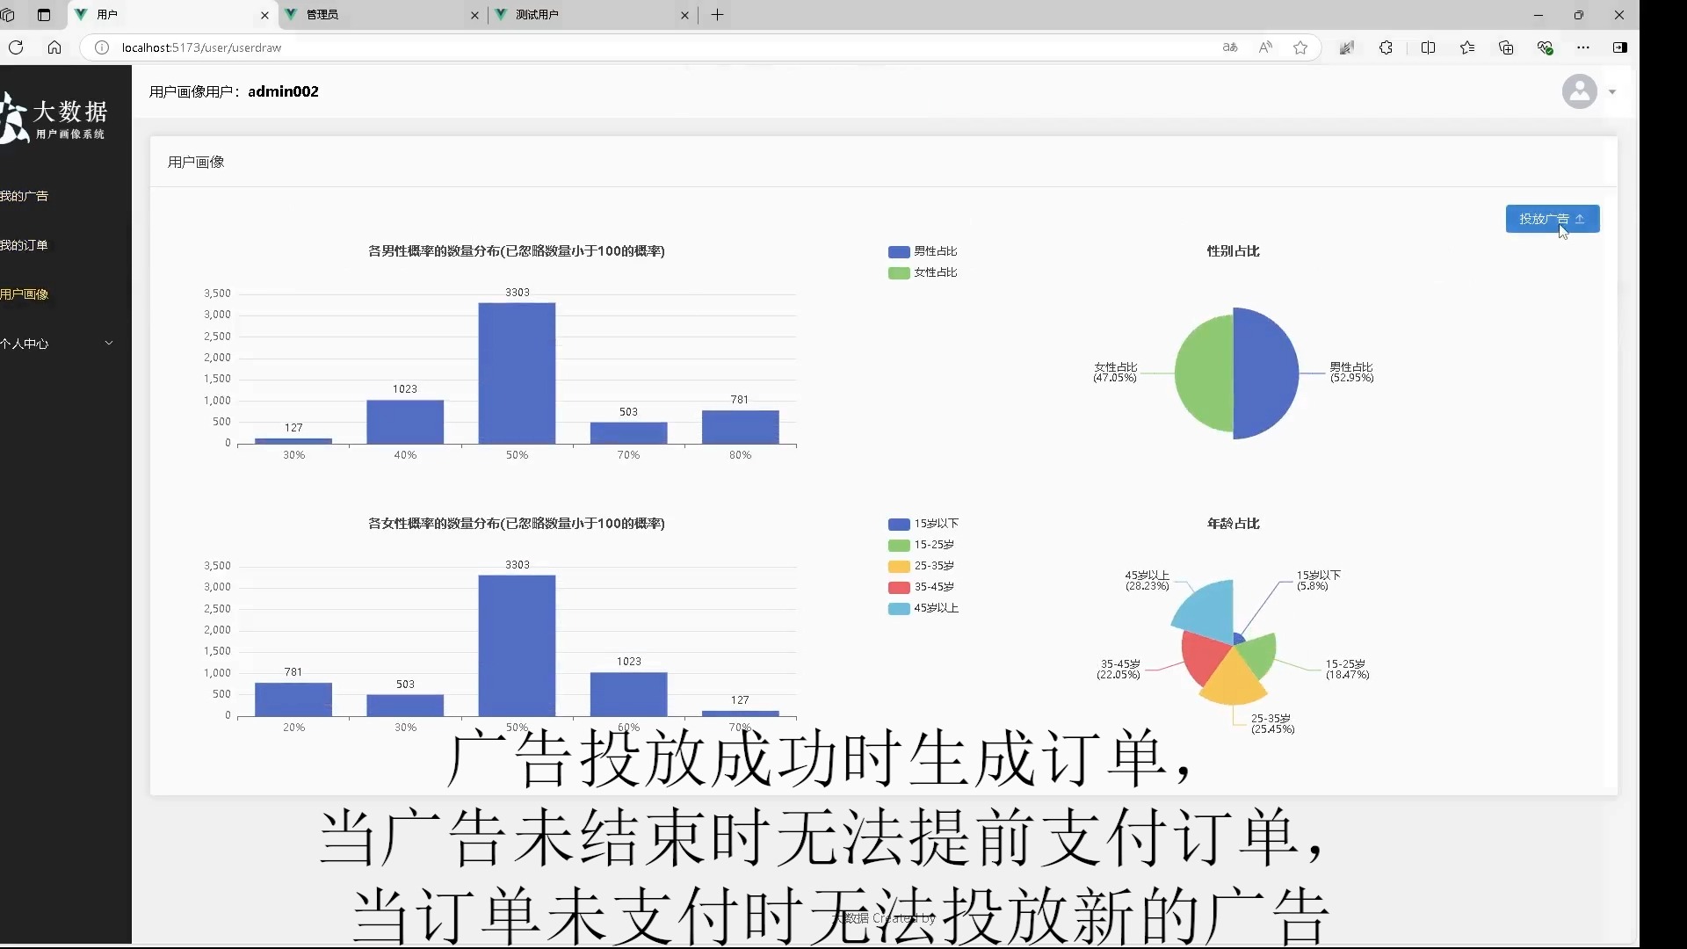Open the workspaces icon
The width and height of the screenshot is (1687, 949).
pyautogui.click(x=9, y=15)
